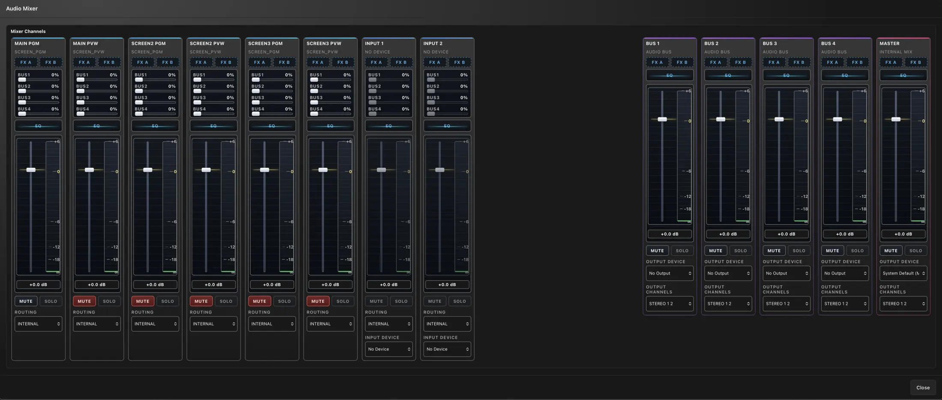
Task: Open BUS 2 output channels dropdown
Action: (728, 304)
